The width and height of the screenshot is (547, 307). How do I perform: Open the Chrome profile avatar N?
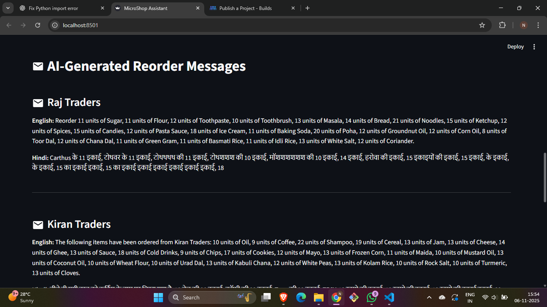pyautogui.click(x=523, y=25)
